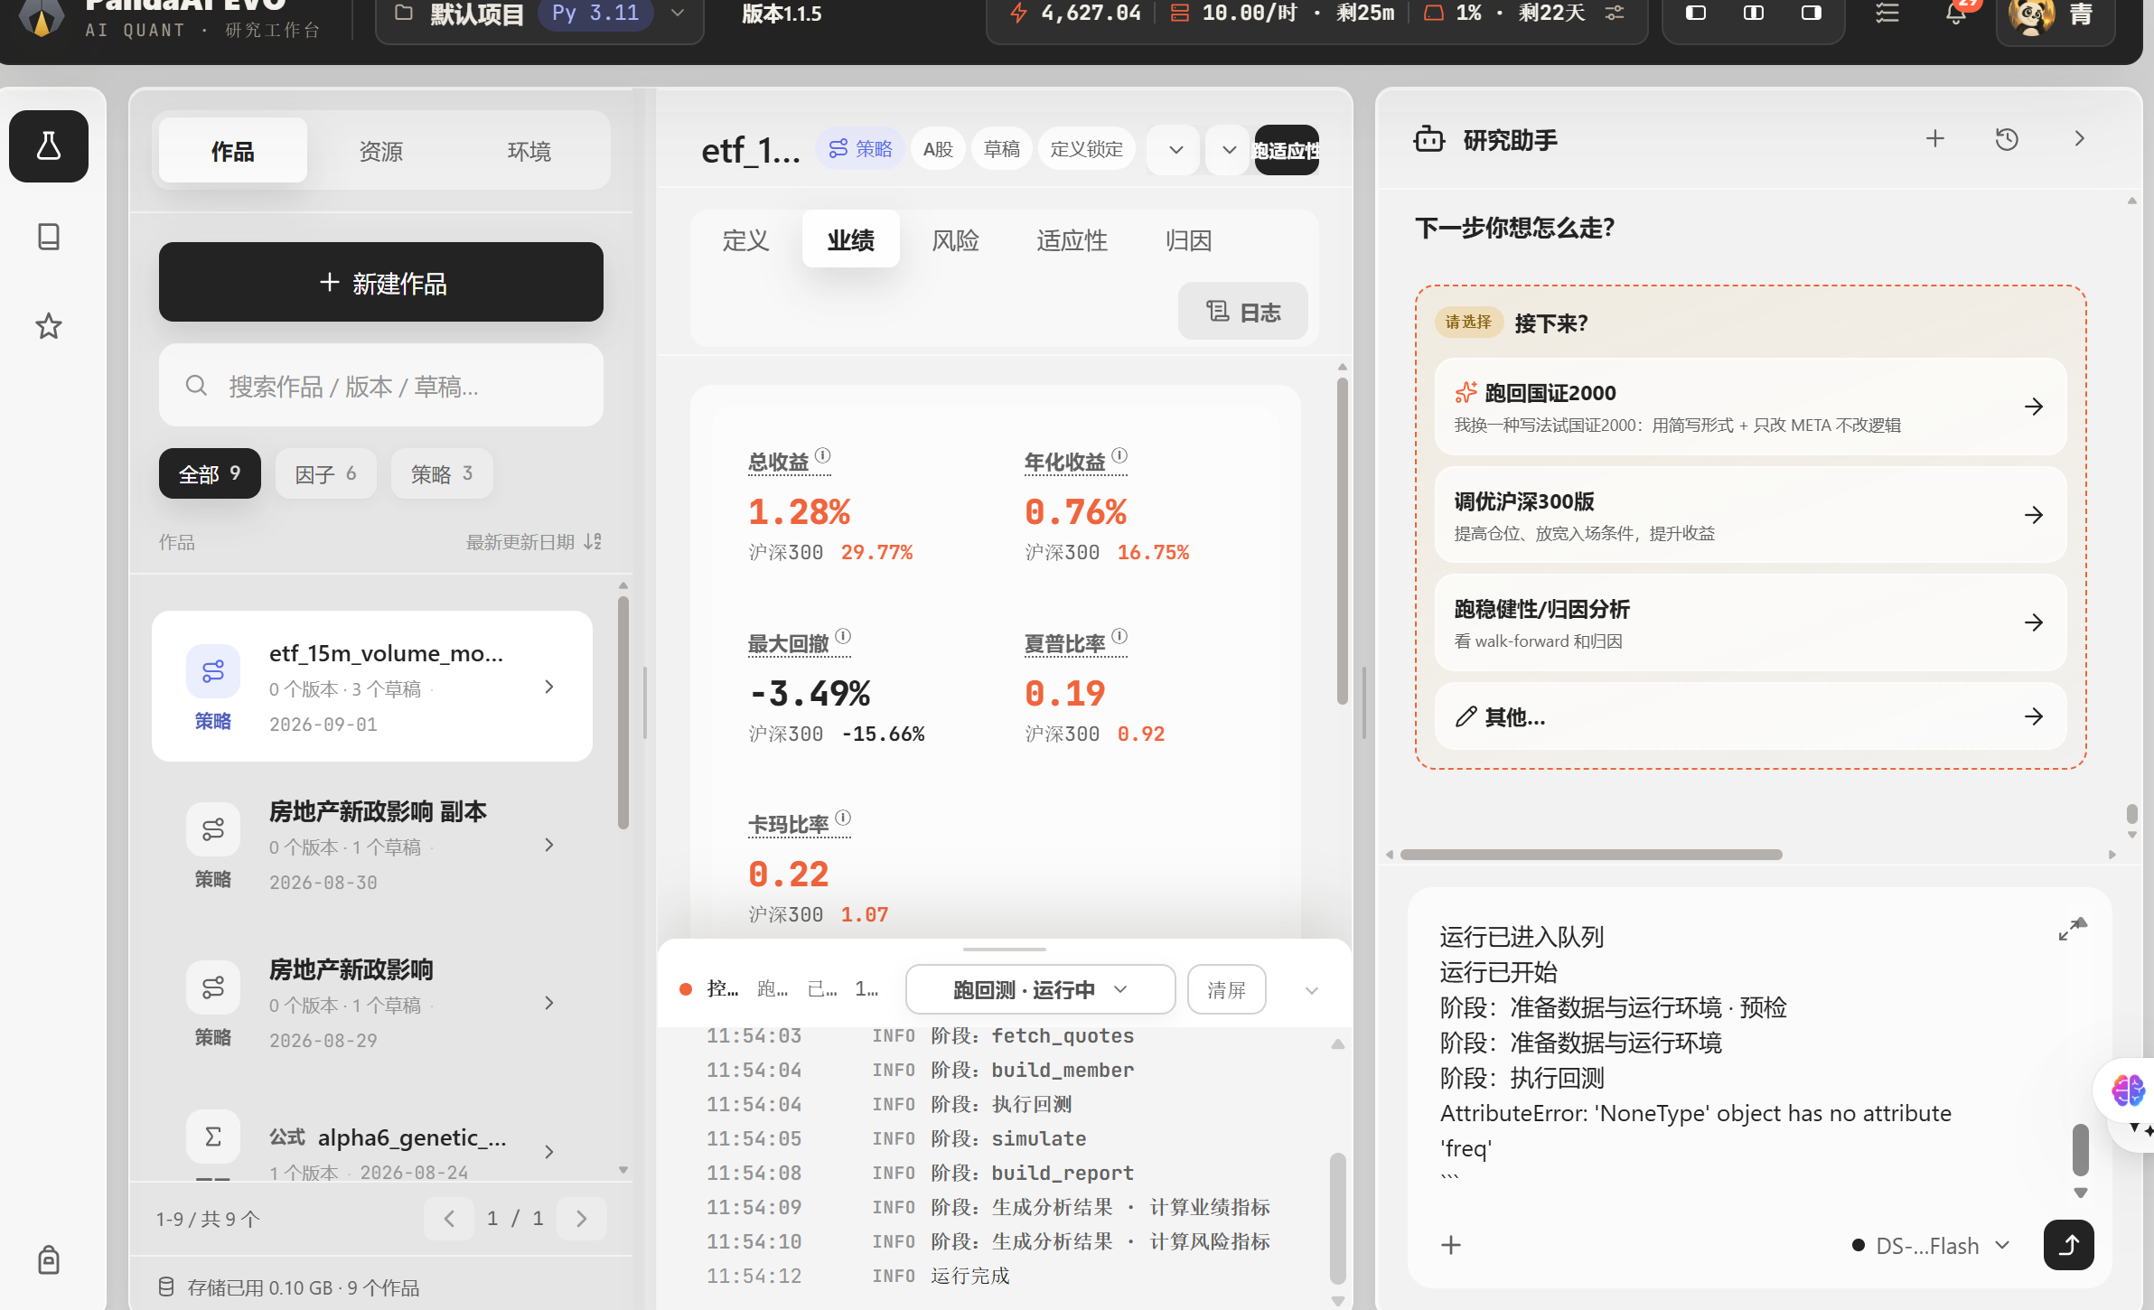Viewport: 2154px width, 1310px height.
Task: Click 新建作品 button
Action: (x=380, y=282)
